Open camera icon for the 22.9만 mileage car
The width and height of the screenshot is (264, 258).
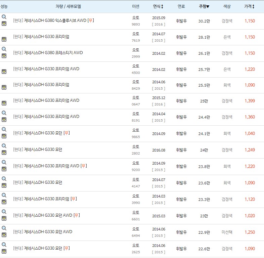tap(4, 235)
